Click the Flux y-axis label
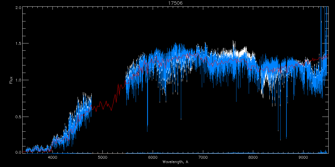Screen dimensions: 335x167 [11, 80]
